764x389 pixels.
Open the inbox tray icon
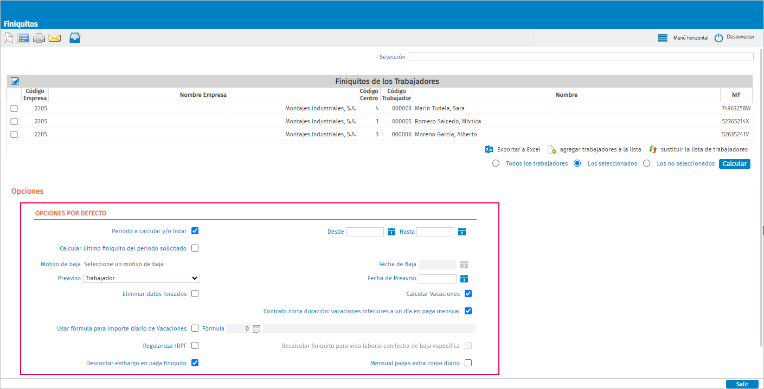pos(75,38)
